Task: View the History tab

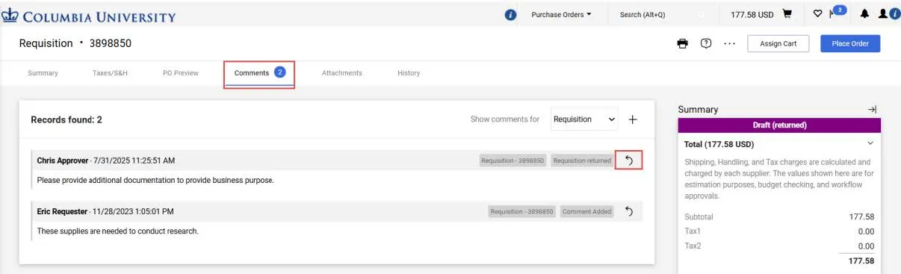Action: 409,73
